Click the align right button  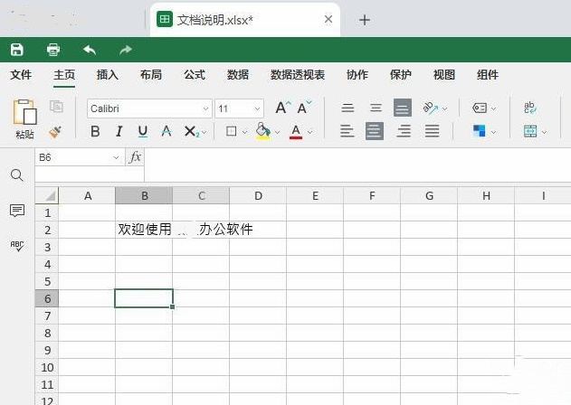pos(404,131)
